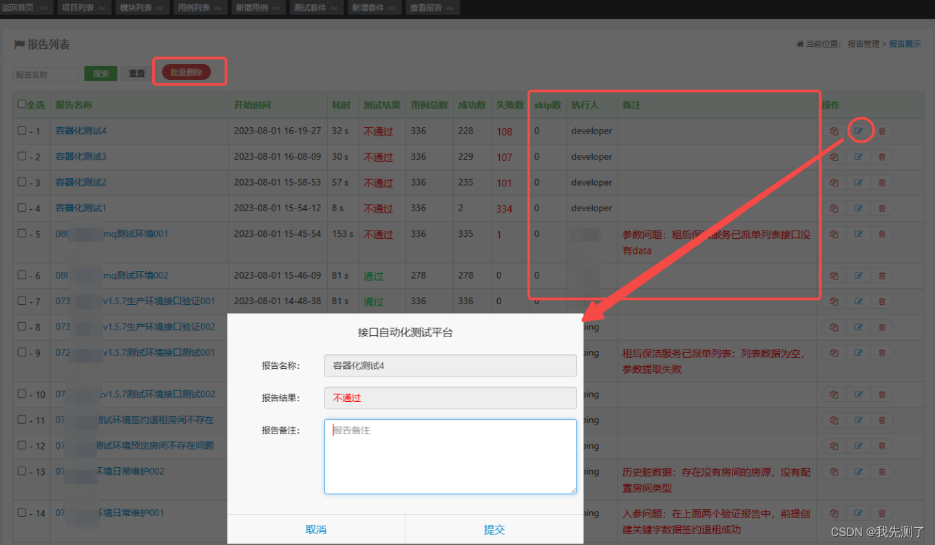Click the textarea resize grip
Screen dimensions: 935x545
coord(572,489)
